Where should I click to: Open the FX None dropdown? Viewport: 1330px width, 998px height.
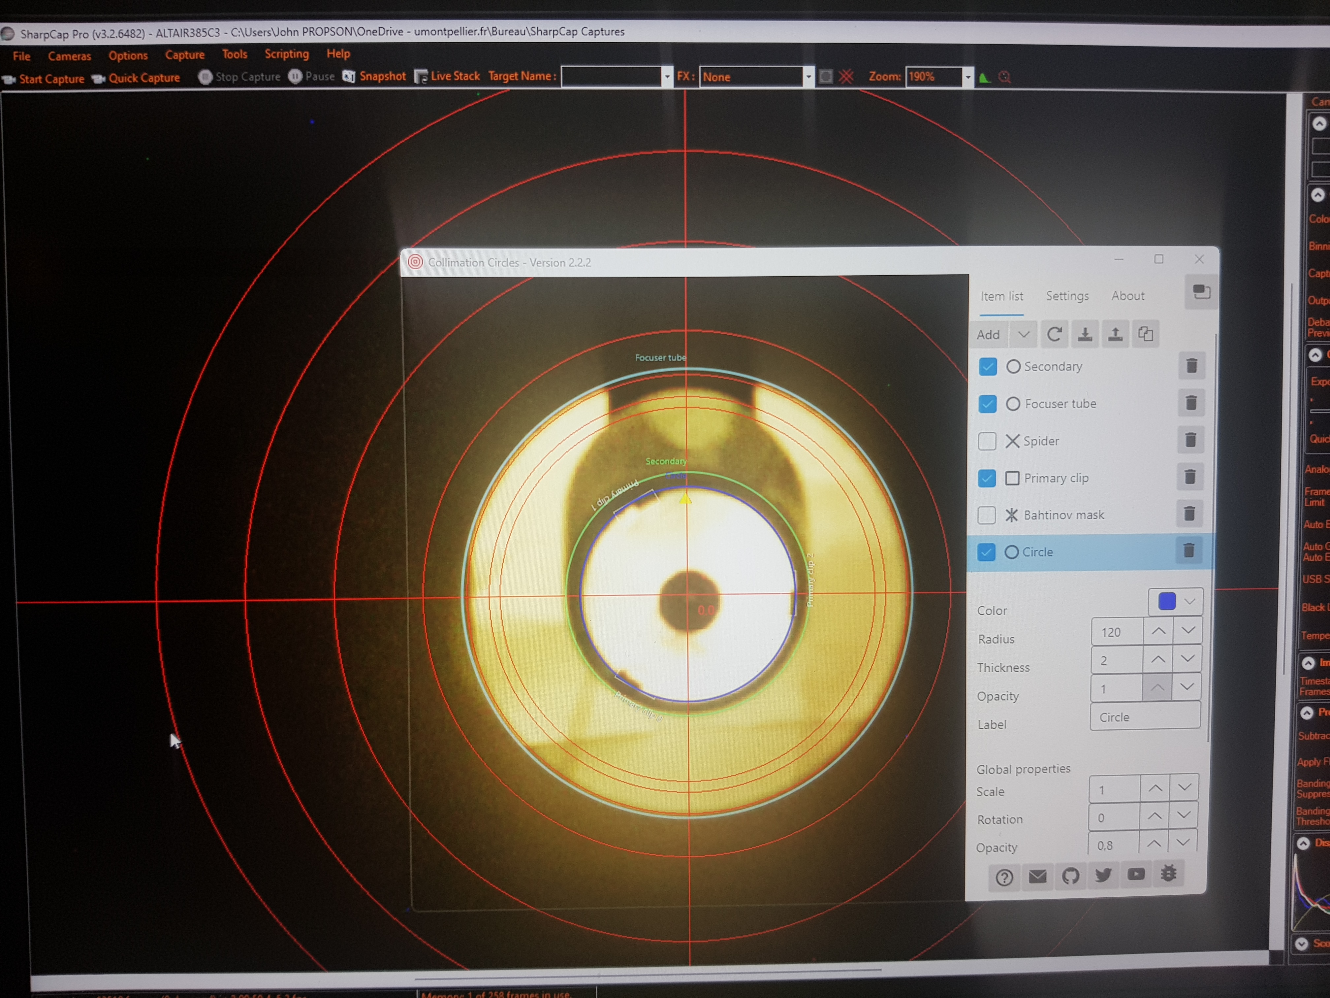click(x=808, y=77)
